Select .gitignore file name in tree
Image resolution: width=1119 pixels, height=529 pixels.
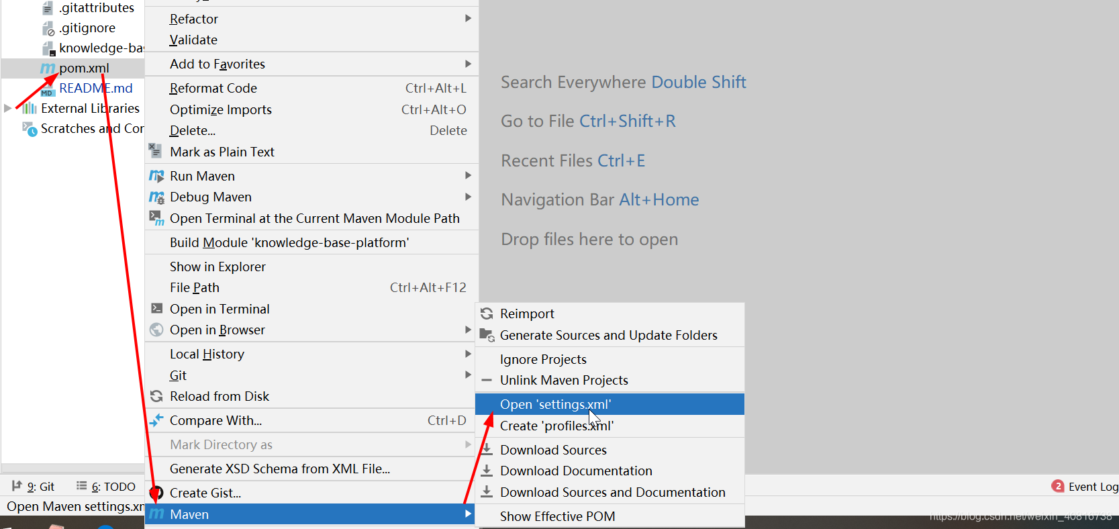pyautogui.click(x=87, y=28)
